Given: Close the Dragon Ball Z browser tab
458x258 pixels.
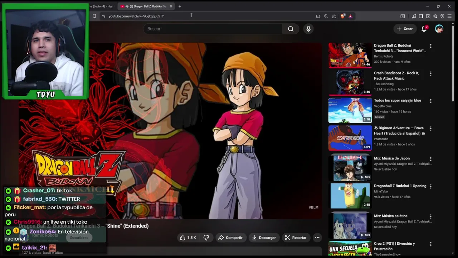Looking at the screenshot, I should pyautogui.click(x=171, y=6).
